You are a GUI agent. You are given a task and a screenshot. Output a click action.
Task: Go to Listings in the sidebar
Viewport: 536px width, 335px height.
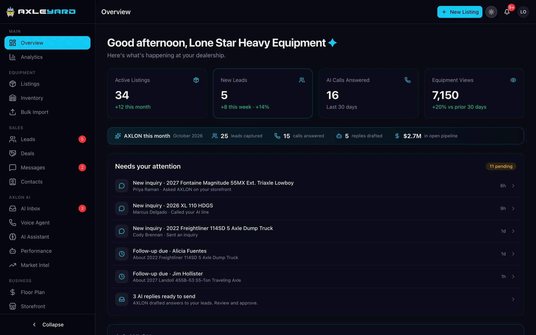[47, 84]
